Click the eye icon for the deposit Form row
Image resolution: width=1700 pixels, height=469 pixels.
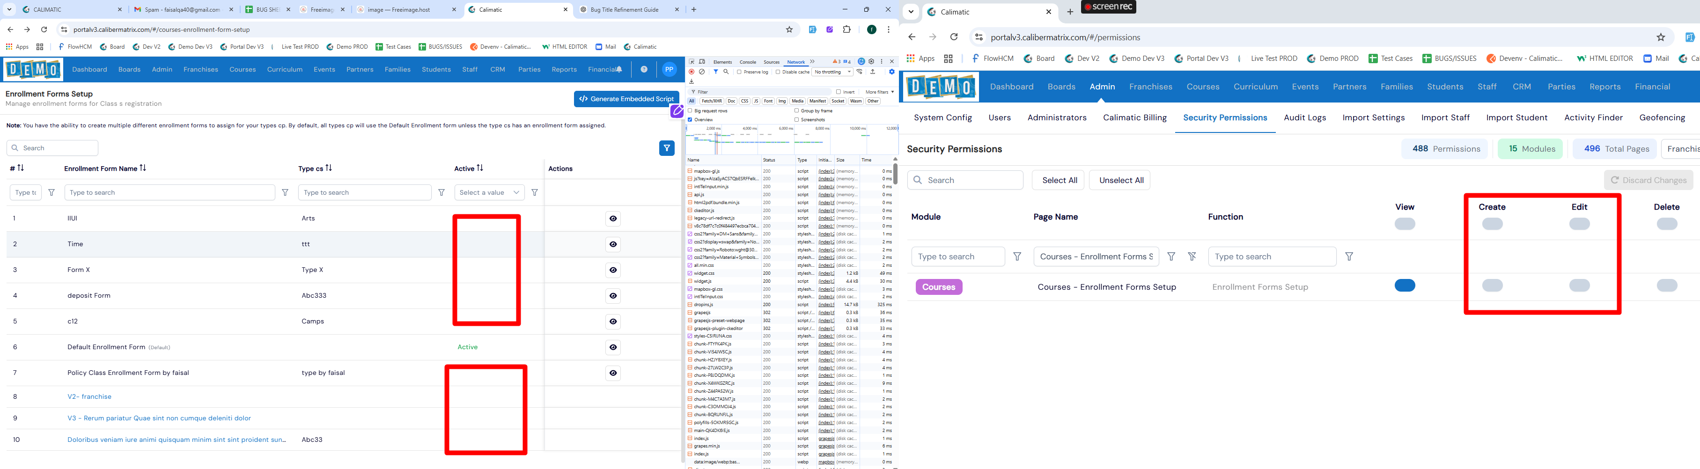point(613,295)
